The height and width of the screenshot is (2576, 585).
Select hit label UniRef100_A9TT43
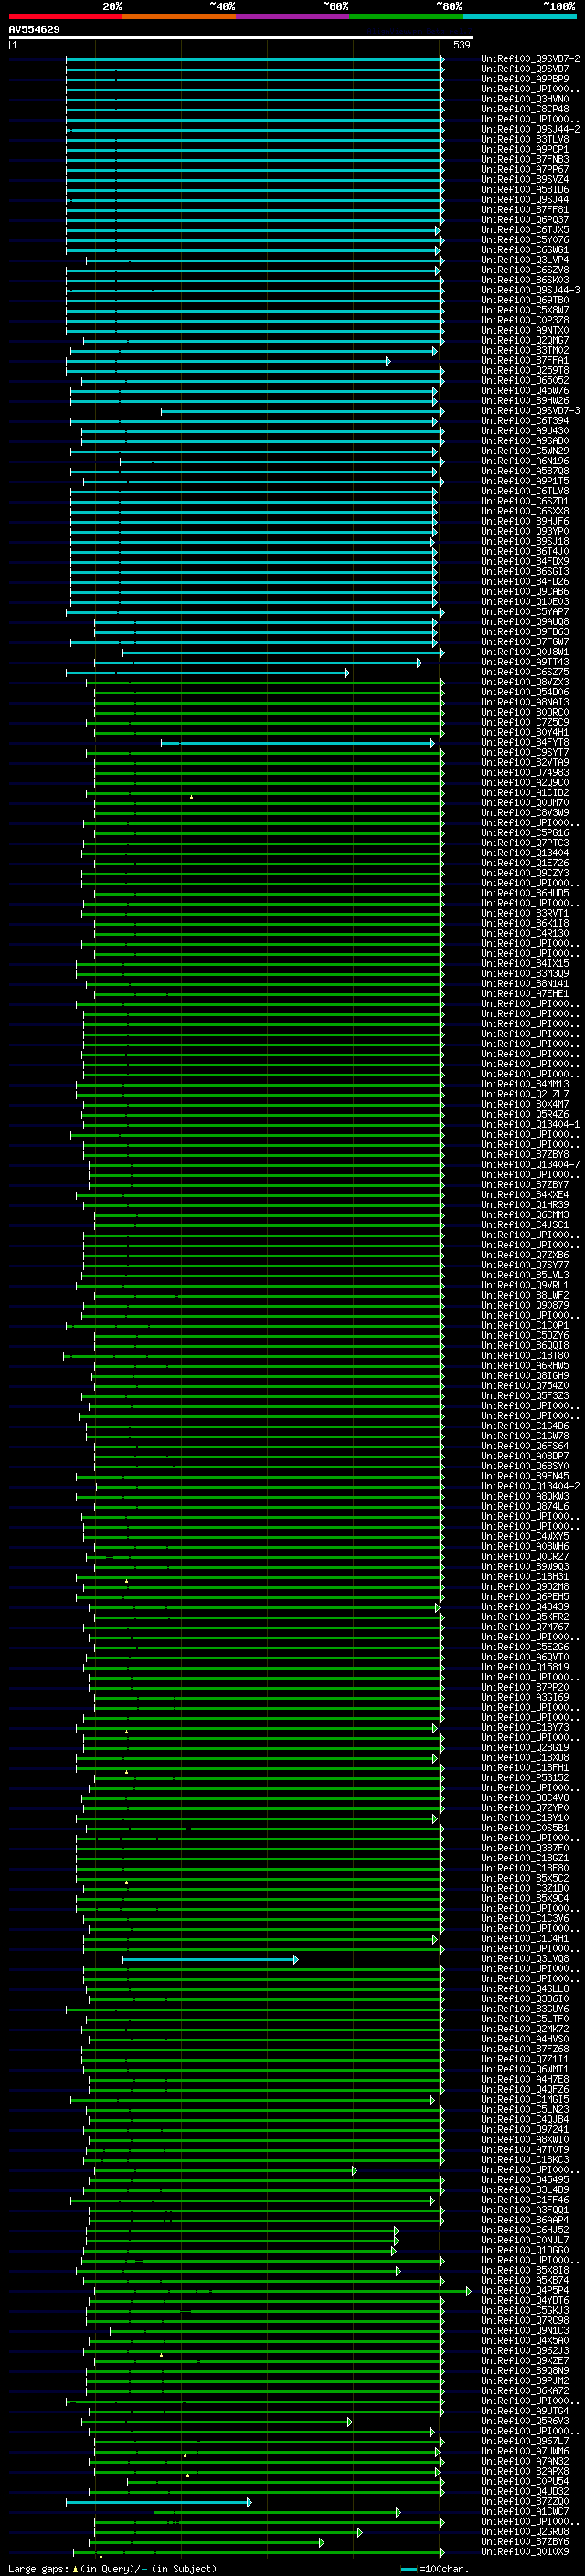pos(525,662)
